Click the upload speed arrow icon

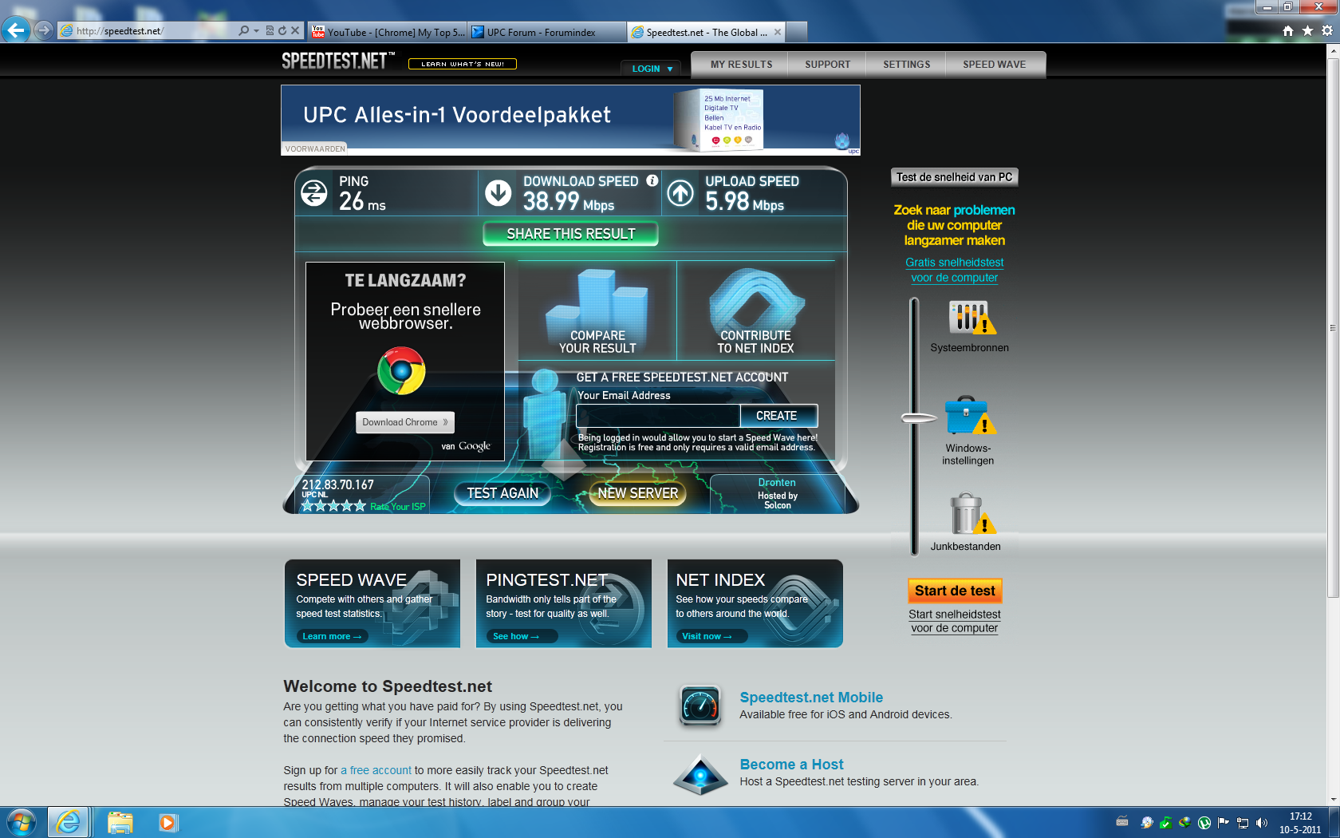coord(680,192)
